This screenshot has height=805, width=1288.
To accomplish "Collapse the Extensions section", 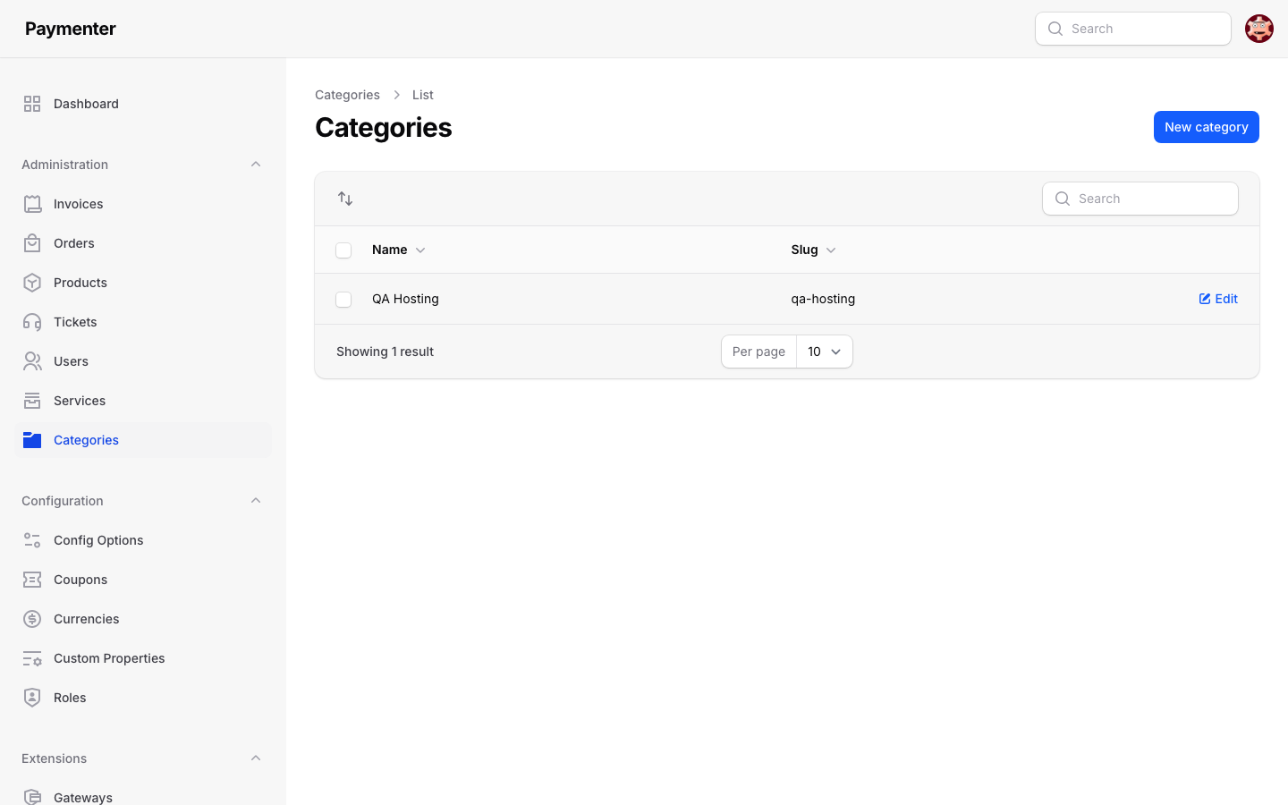I will click(256, 758).
